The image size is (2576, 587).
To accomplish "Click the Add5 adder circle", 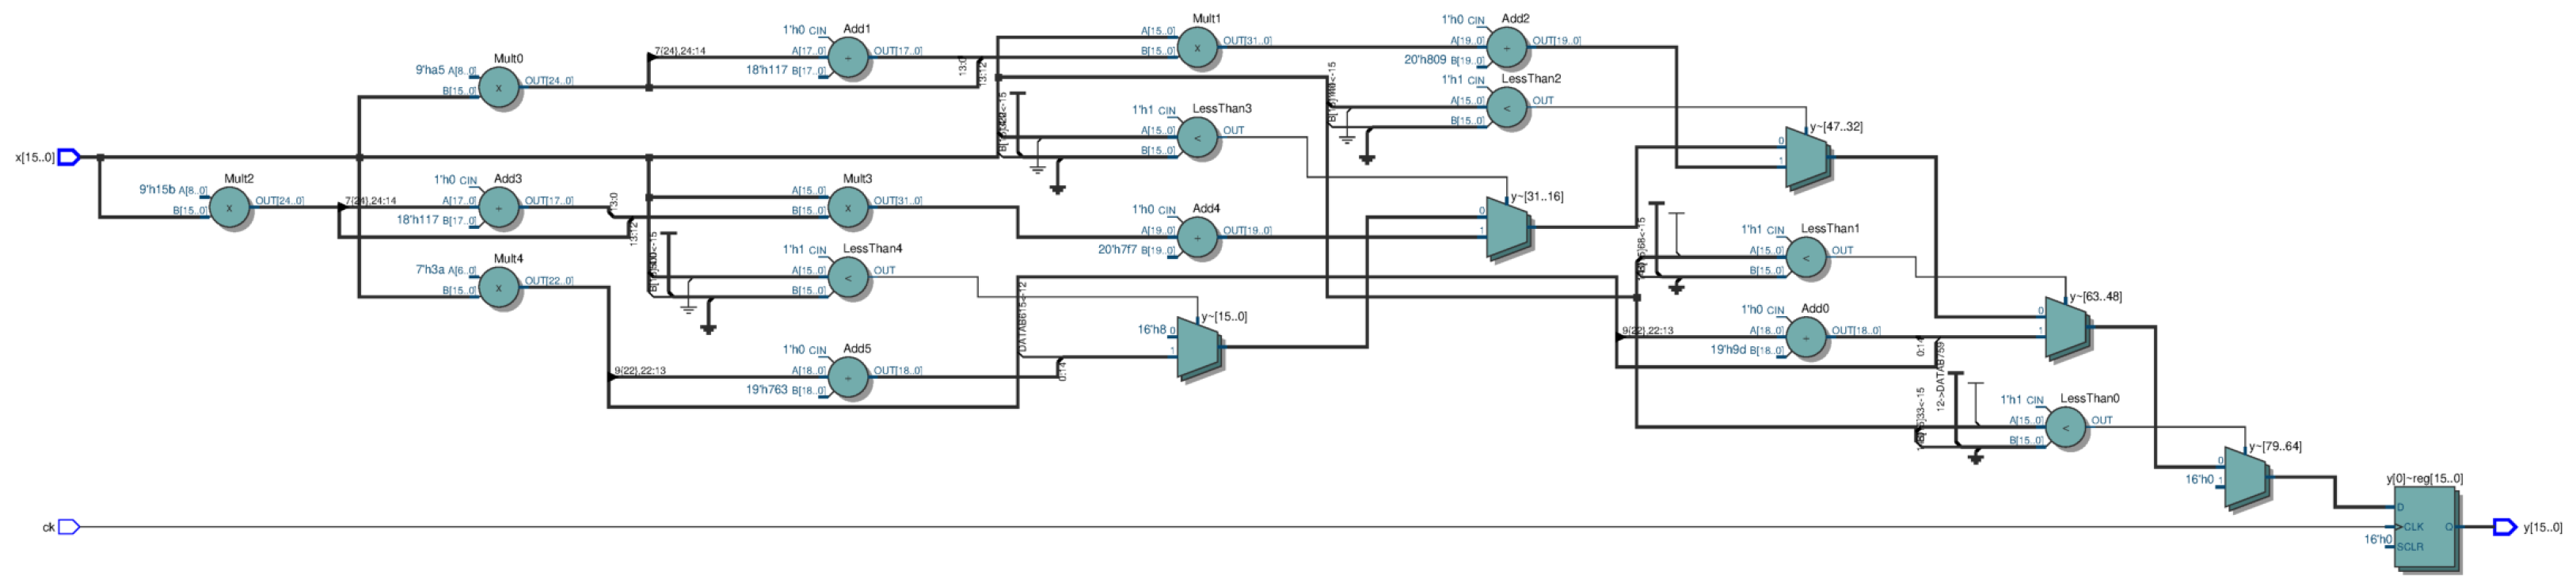I will [x=847, y=378].
